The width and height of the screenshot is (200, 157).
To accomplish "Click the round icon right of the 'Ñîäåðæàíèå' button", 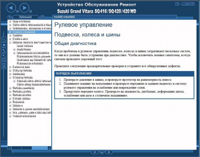I will coord(42,17).
